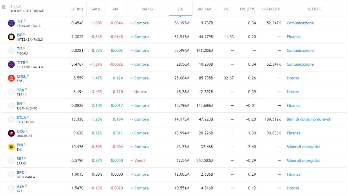Image resolution: width=348 pixels, height=196 pixels.
Task: Click the Finanza sector link in the UniCredit row
Action: tap(293, 133)
